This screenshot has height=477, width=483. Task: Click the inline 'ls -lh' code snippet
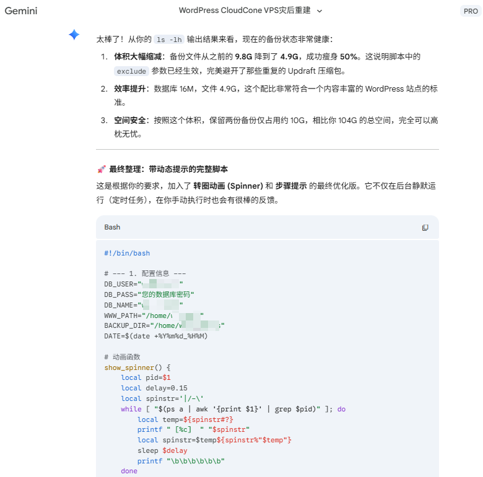(169, 40)
